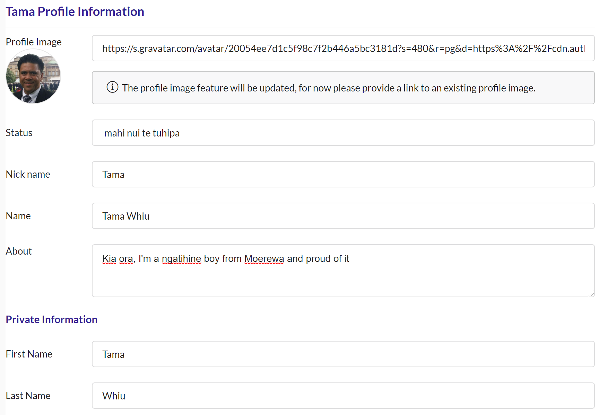This screenshot has width=598, height=415.
Task: Click the First Name label
Action: click(29, 354)
